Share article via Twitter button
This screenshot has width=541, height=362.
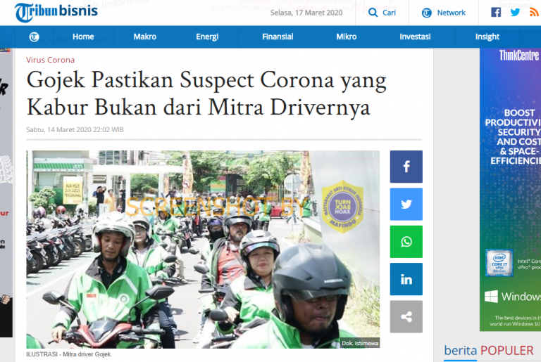(406, 205)
